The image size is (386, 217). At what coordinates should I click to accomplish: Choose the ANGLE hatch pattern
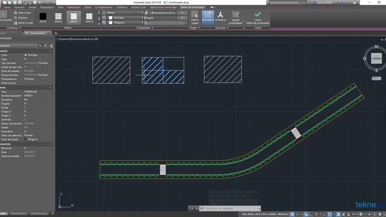click(59, 17)
